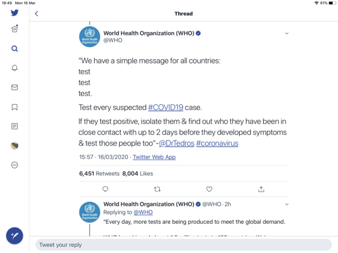Like the WHO tweet with the heart

point(209,189)
